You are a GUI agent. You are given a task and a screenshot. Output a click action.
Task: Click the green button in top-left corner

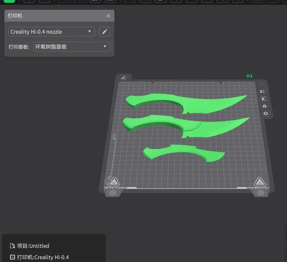pyautogui.click(x=9, y=1)
